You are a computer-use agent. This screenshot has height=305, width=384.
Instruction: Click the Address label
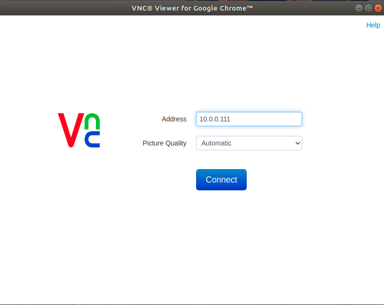coord(174,119)
